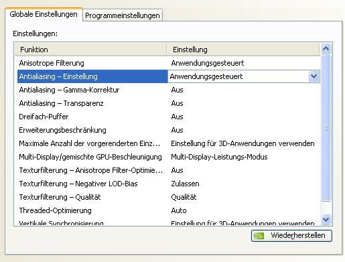Click the Auto value for Threaded-Optimierung
This screenshot has width=345, height=262.
click(179, 210)
